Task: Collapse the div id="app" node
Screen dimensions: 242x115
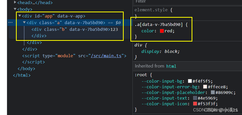Action: coord(20,16)
